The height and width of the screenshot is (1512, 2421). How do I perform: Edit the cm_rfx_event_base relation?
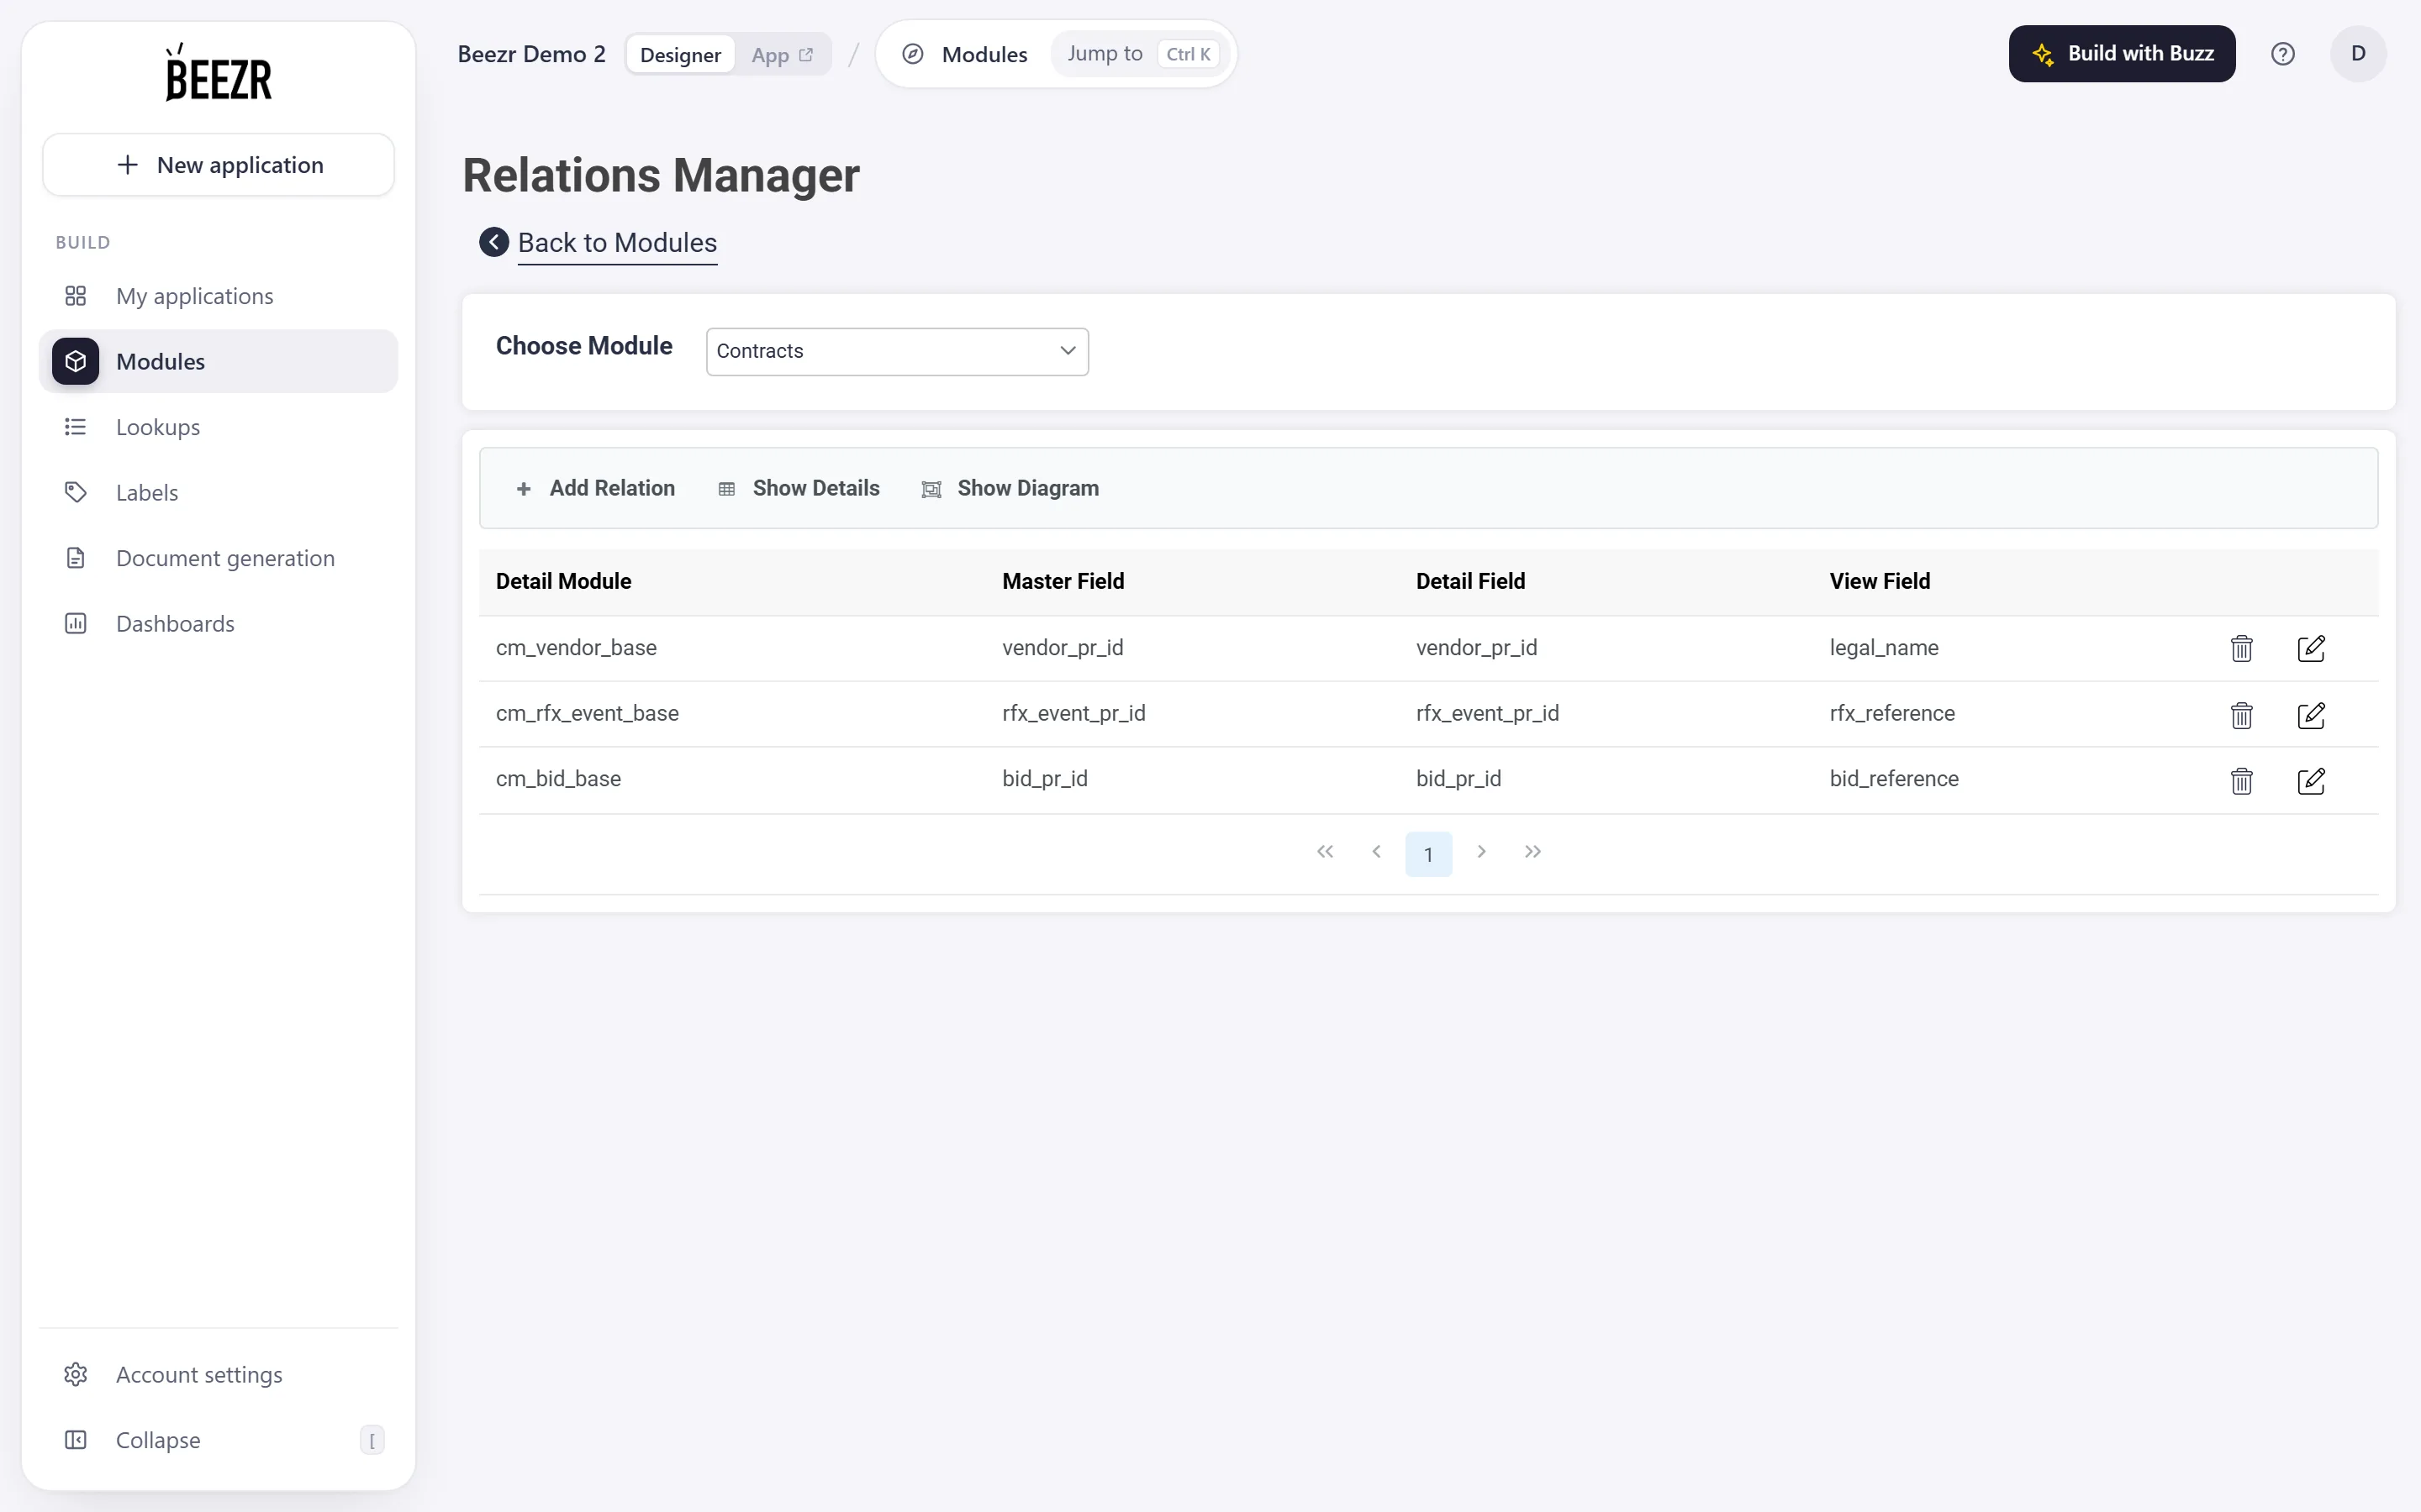coord(2311,715)
